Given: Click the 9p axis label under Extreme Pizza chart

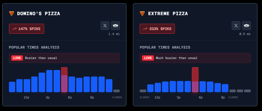Looking at the screenshot, I should pos(223,97).
